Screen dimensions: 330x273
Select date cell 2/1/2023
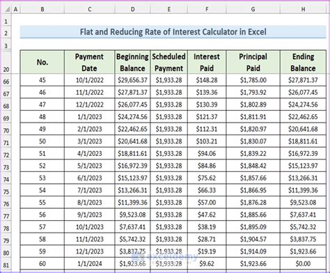90,129
